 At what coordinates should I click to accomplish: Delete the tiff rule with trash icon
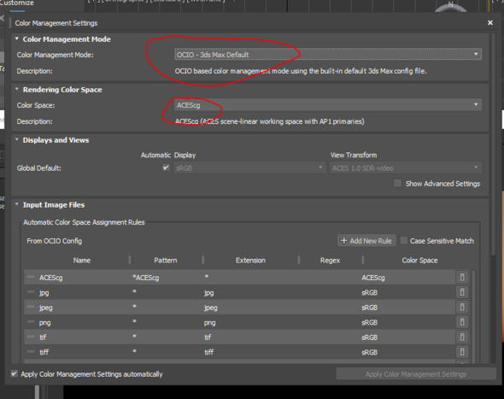462,352
